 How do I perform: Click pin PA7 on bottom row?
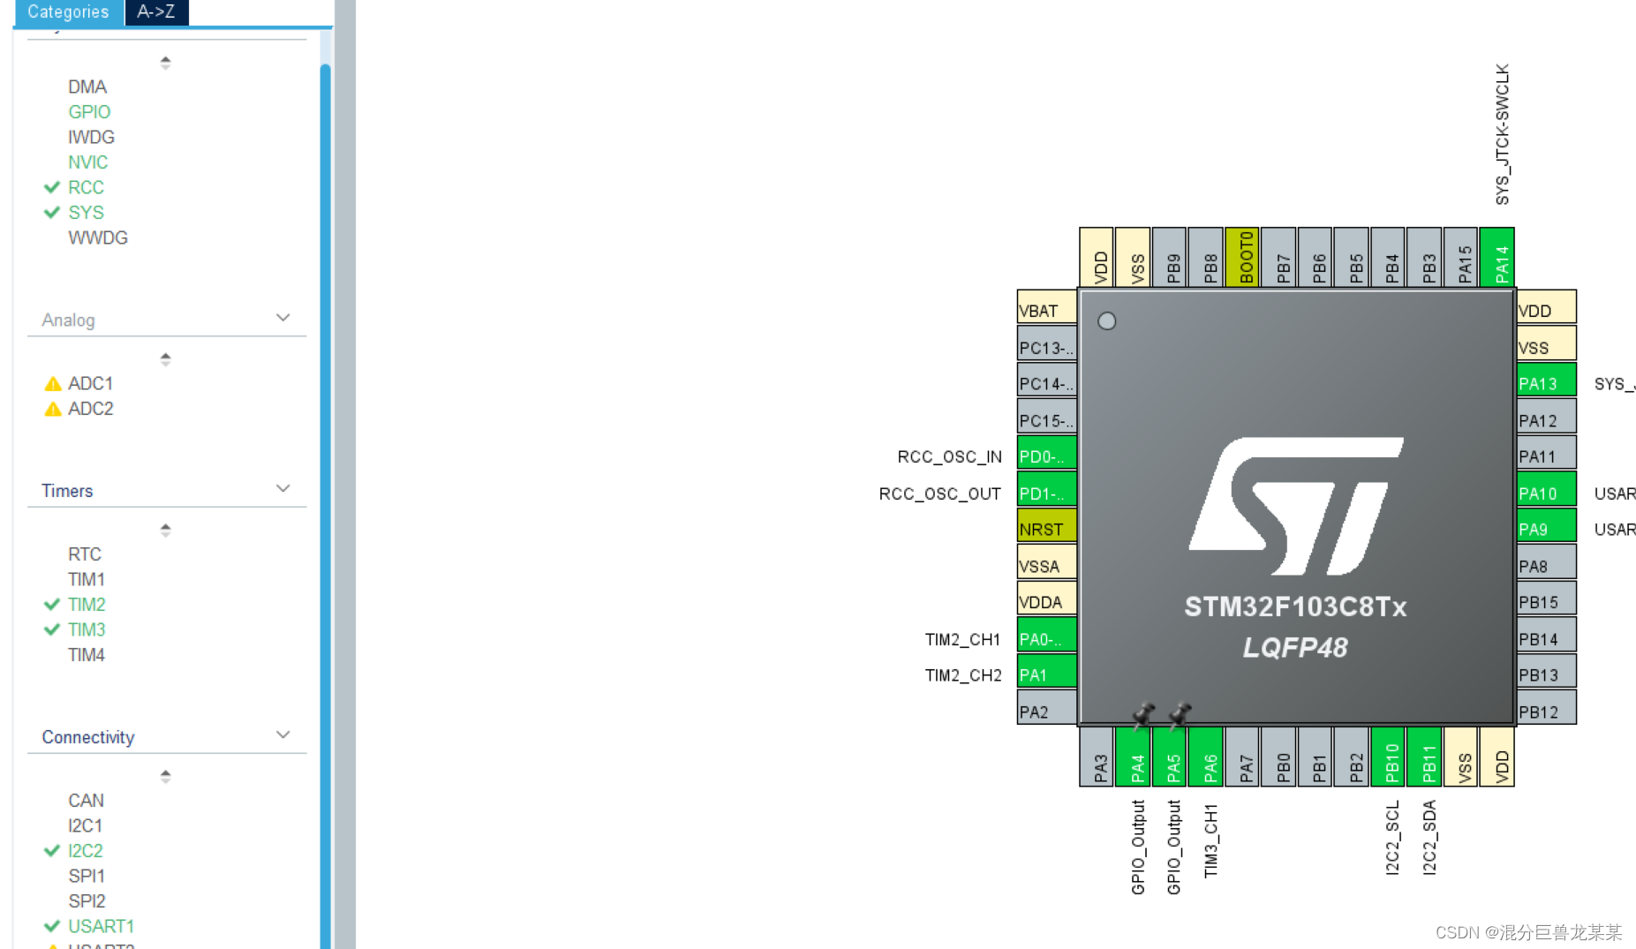[1242, 757]
